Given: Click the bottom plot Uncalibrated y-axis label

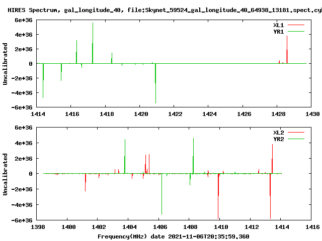Looking at the screenshot, I should [x=5, y=174].
